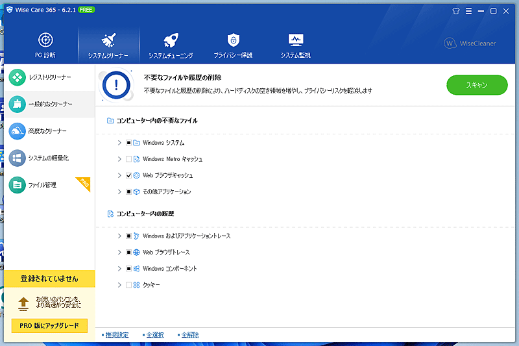Expand Windows およびアプリケーショントレース row
The height and width of the screenshot is (346, 519).
[119, 236]
